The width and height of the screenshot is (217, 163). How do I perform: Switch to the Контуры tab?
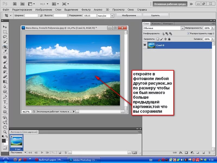point(168,24)
